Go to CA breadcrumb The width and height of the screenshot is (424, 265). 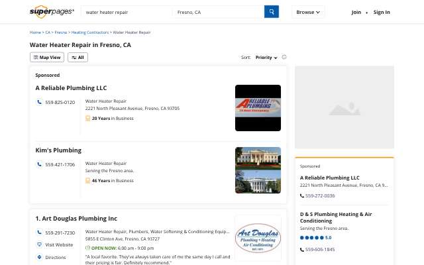point(48,32)
